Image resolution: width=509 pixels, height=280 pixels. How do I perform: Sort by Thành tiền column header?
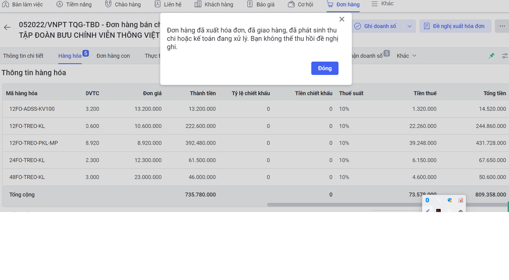click(x=203, y=93)
